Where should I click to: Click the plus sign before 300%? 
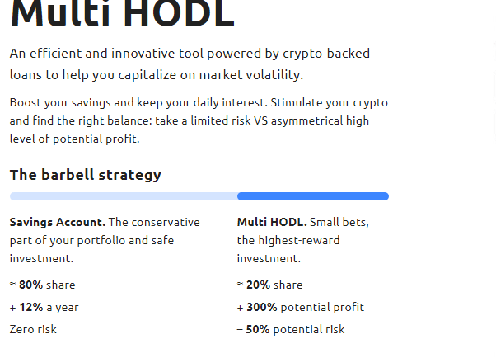click(240, 308)
